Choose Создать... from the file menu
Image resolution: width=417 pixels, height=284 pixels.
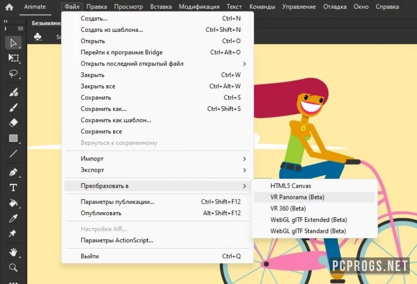(x=157, y=18)
